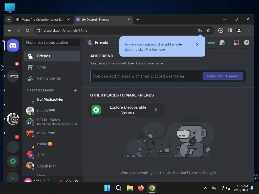Viewport: 259px width, 194px height.
Task: Open user settings gear icon
Action: coord(77,181)
